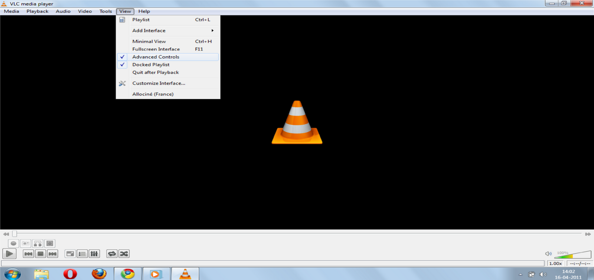594x280 pixels.
Task: Click the taskbar clock showing 14:02
Action: pos(568,274)
